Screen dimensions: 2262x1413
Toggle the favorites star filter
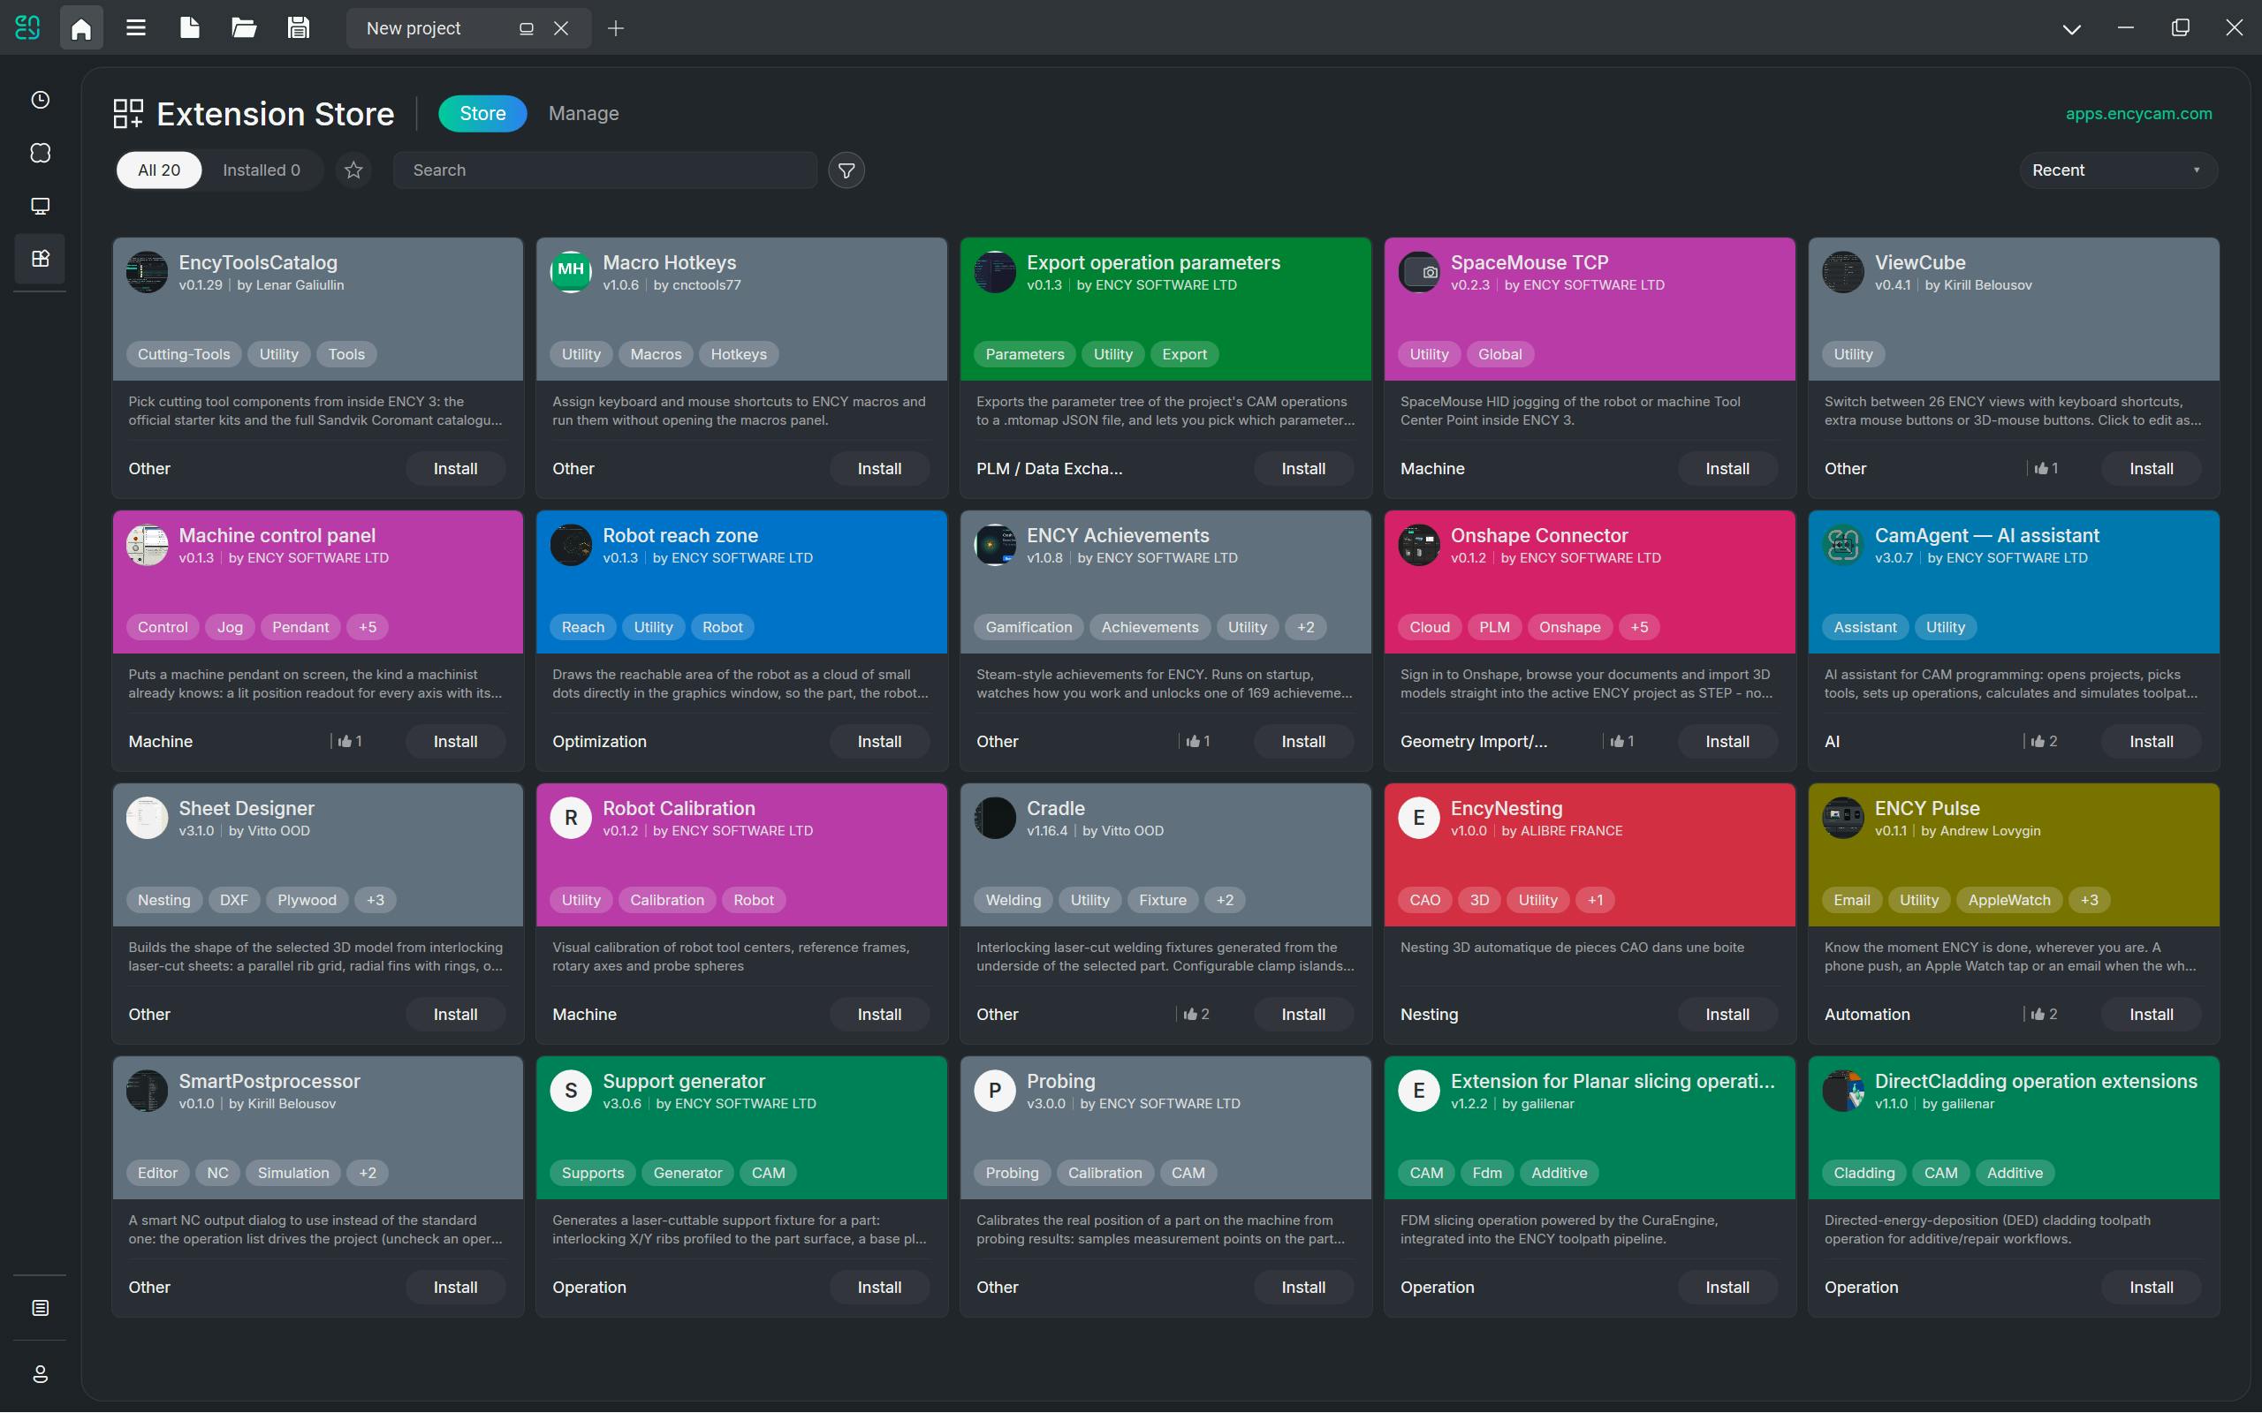[353, 170]
